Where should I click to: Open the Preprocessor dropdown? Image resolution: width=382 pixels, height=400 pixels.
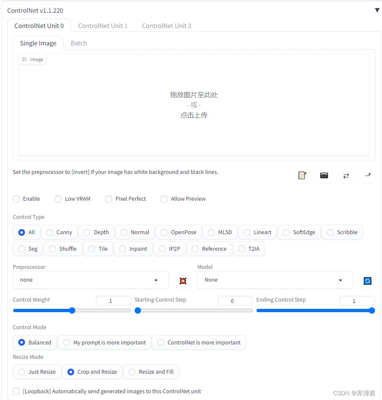coord(91,280)
